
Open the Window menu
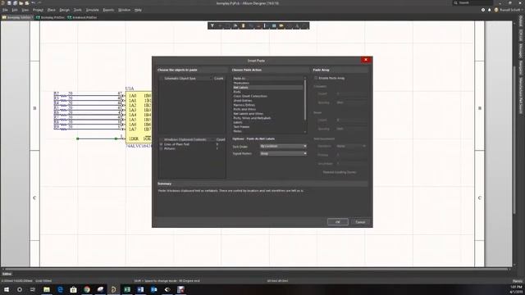[x=124, y=10]
